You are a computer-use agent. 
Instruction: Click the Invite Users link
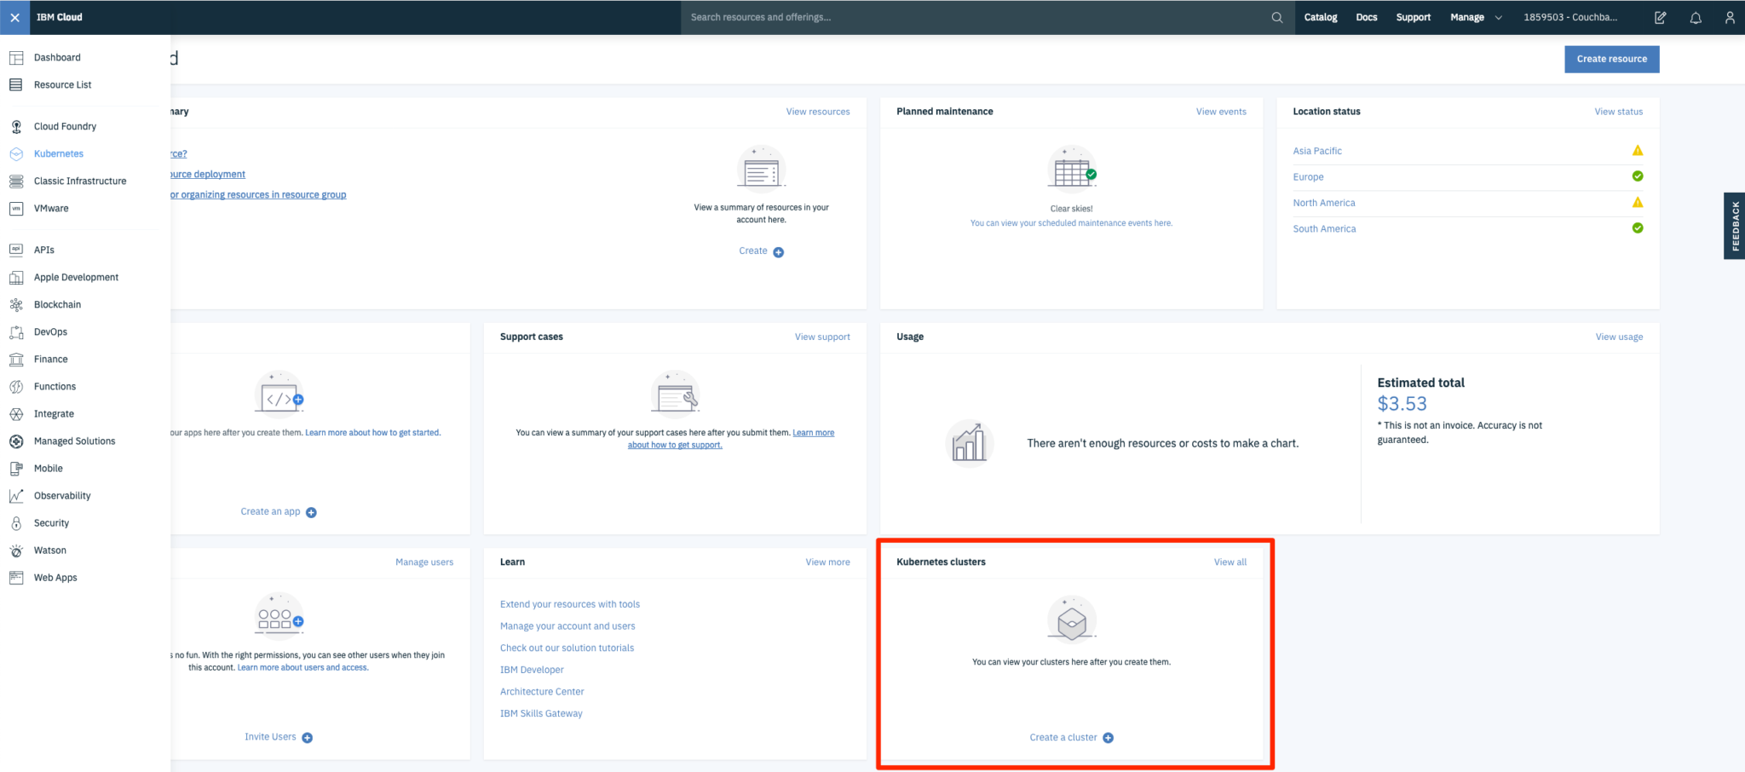(270, 736)
